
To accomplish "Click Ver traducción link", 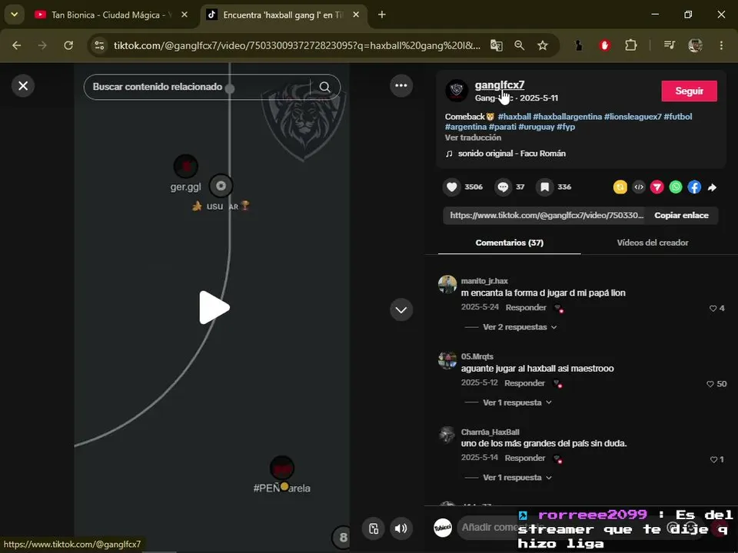I will click(473, 137).
